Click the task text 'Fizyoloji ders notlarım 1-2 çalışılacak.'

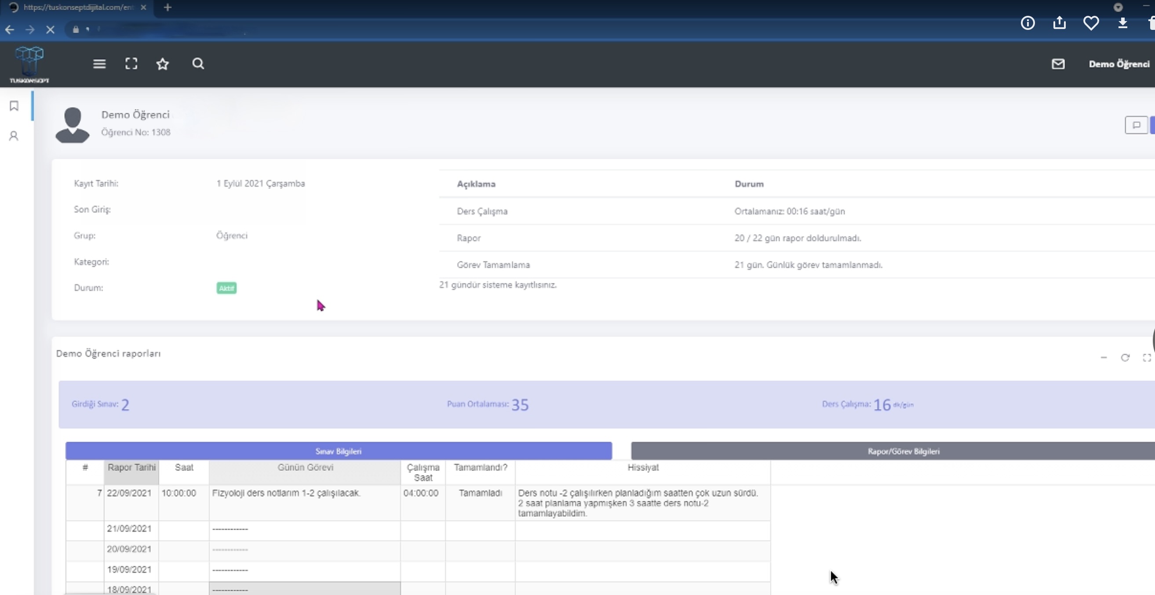point(286,493)
